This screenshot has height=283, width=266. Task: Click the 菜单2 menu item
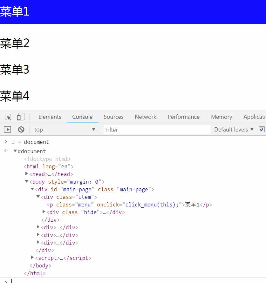15,43
